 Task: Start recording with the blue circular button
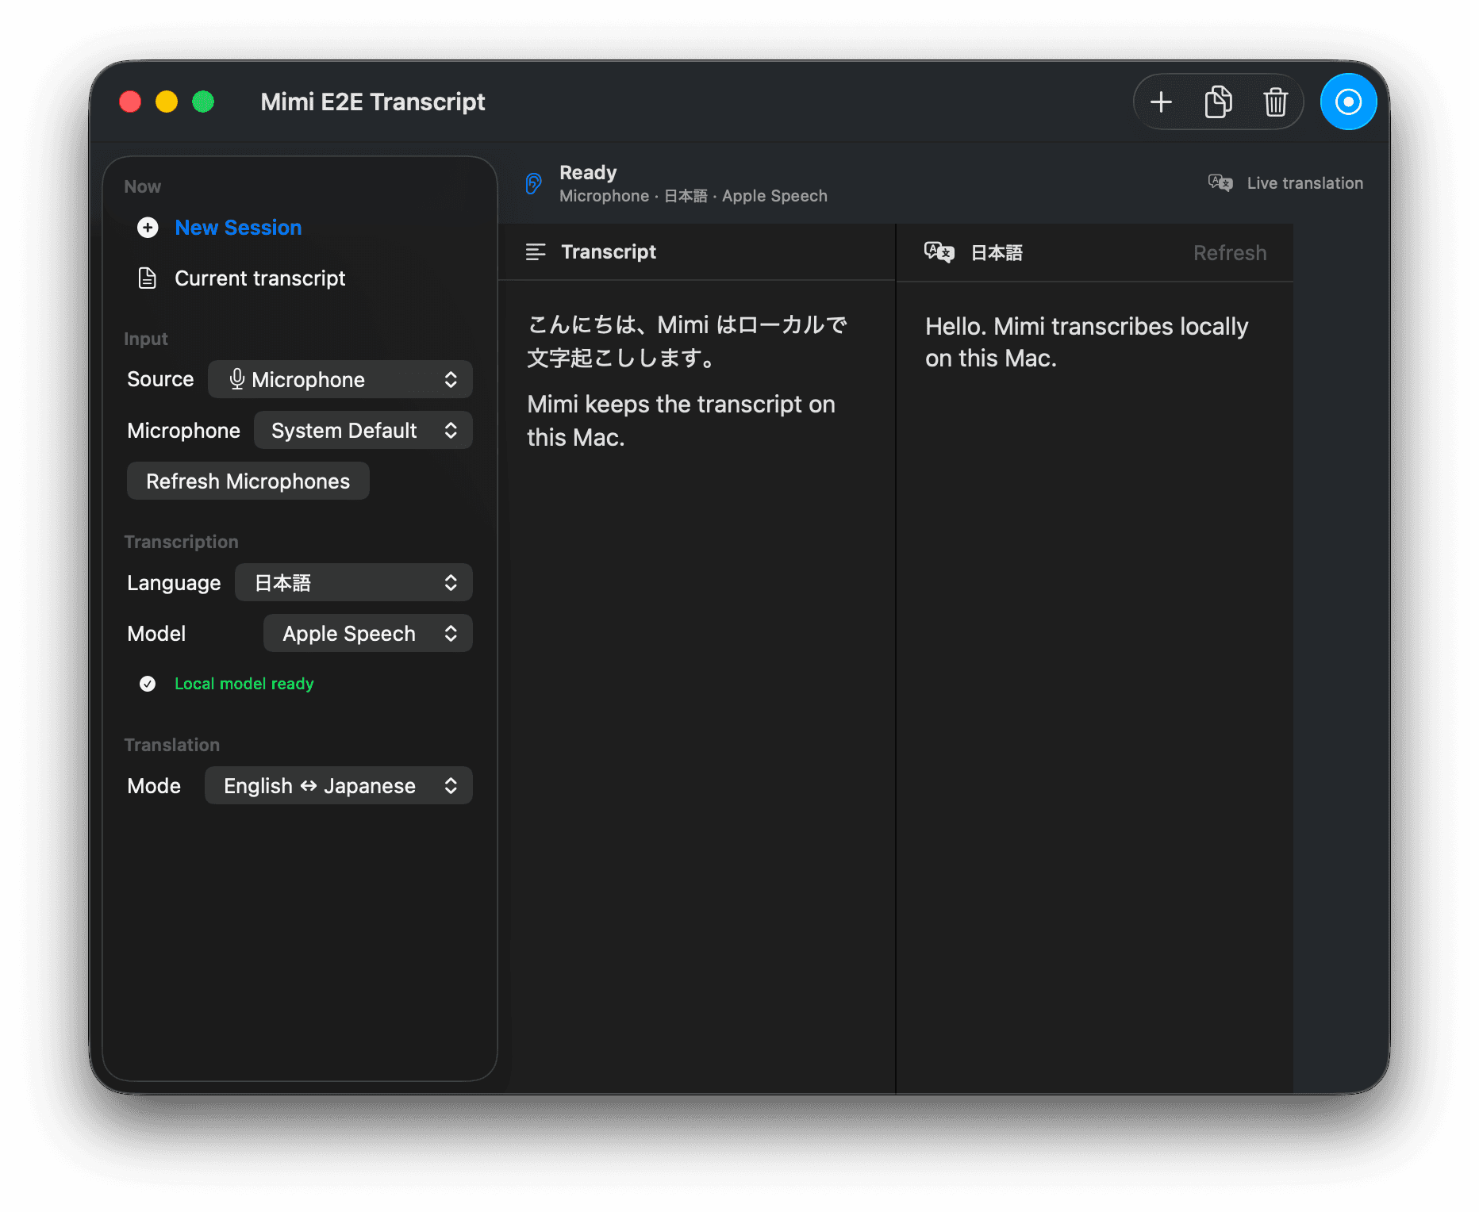(x=1348, y=102)
